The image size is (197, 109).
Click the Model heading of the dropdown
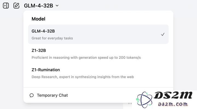39,19
